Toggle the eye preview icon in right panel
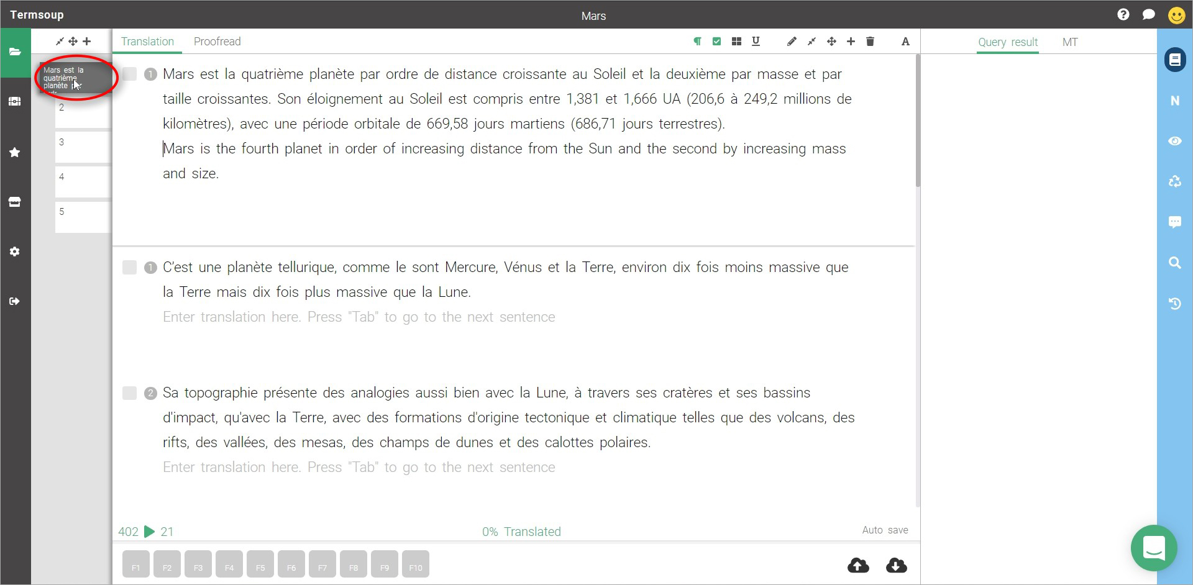Viewport: 1193px width, 585px height. [x=1175, y=141]
